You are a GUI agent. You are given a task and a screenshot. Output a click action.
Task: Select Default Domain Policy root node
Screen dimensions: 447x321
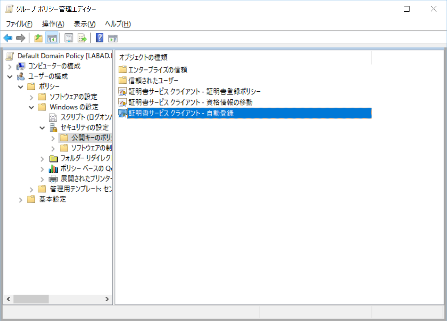[x=65, y=56]
